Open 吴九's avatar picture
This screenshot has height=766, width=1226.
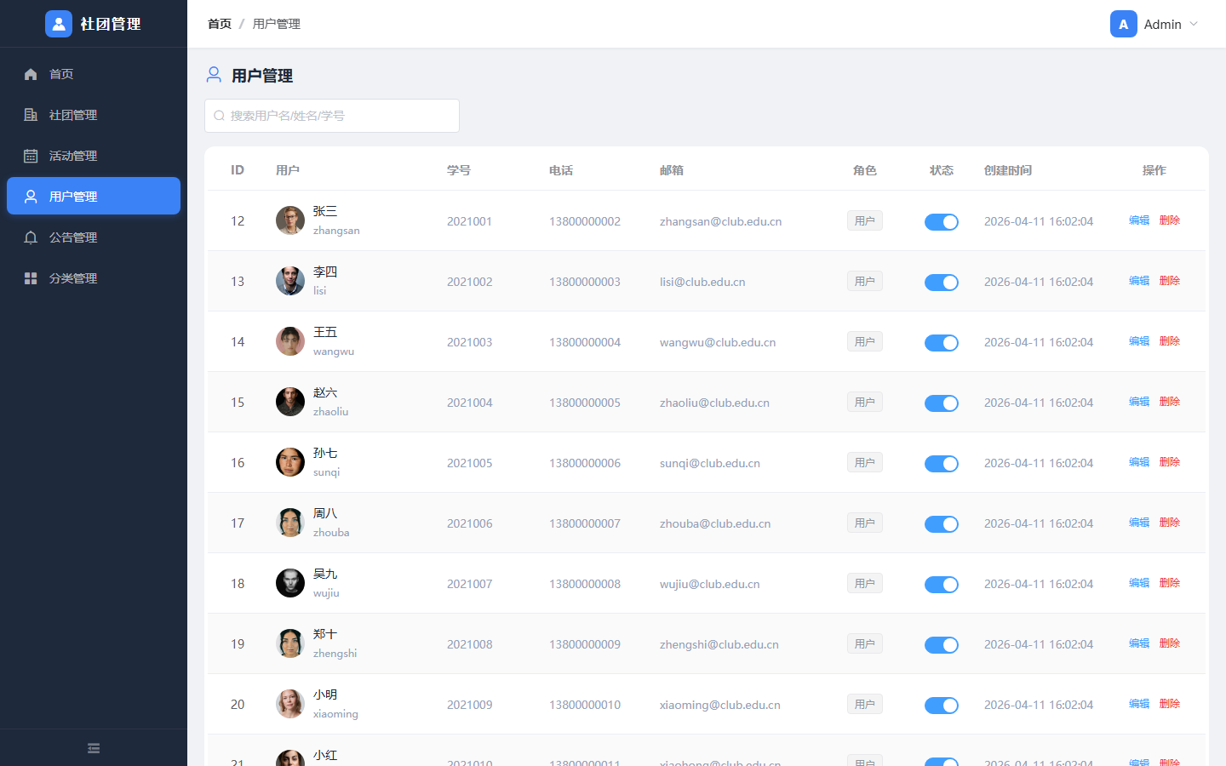290,583
